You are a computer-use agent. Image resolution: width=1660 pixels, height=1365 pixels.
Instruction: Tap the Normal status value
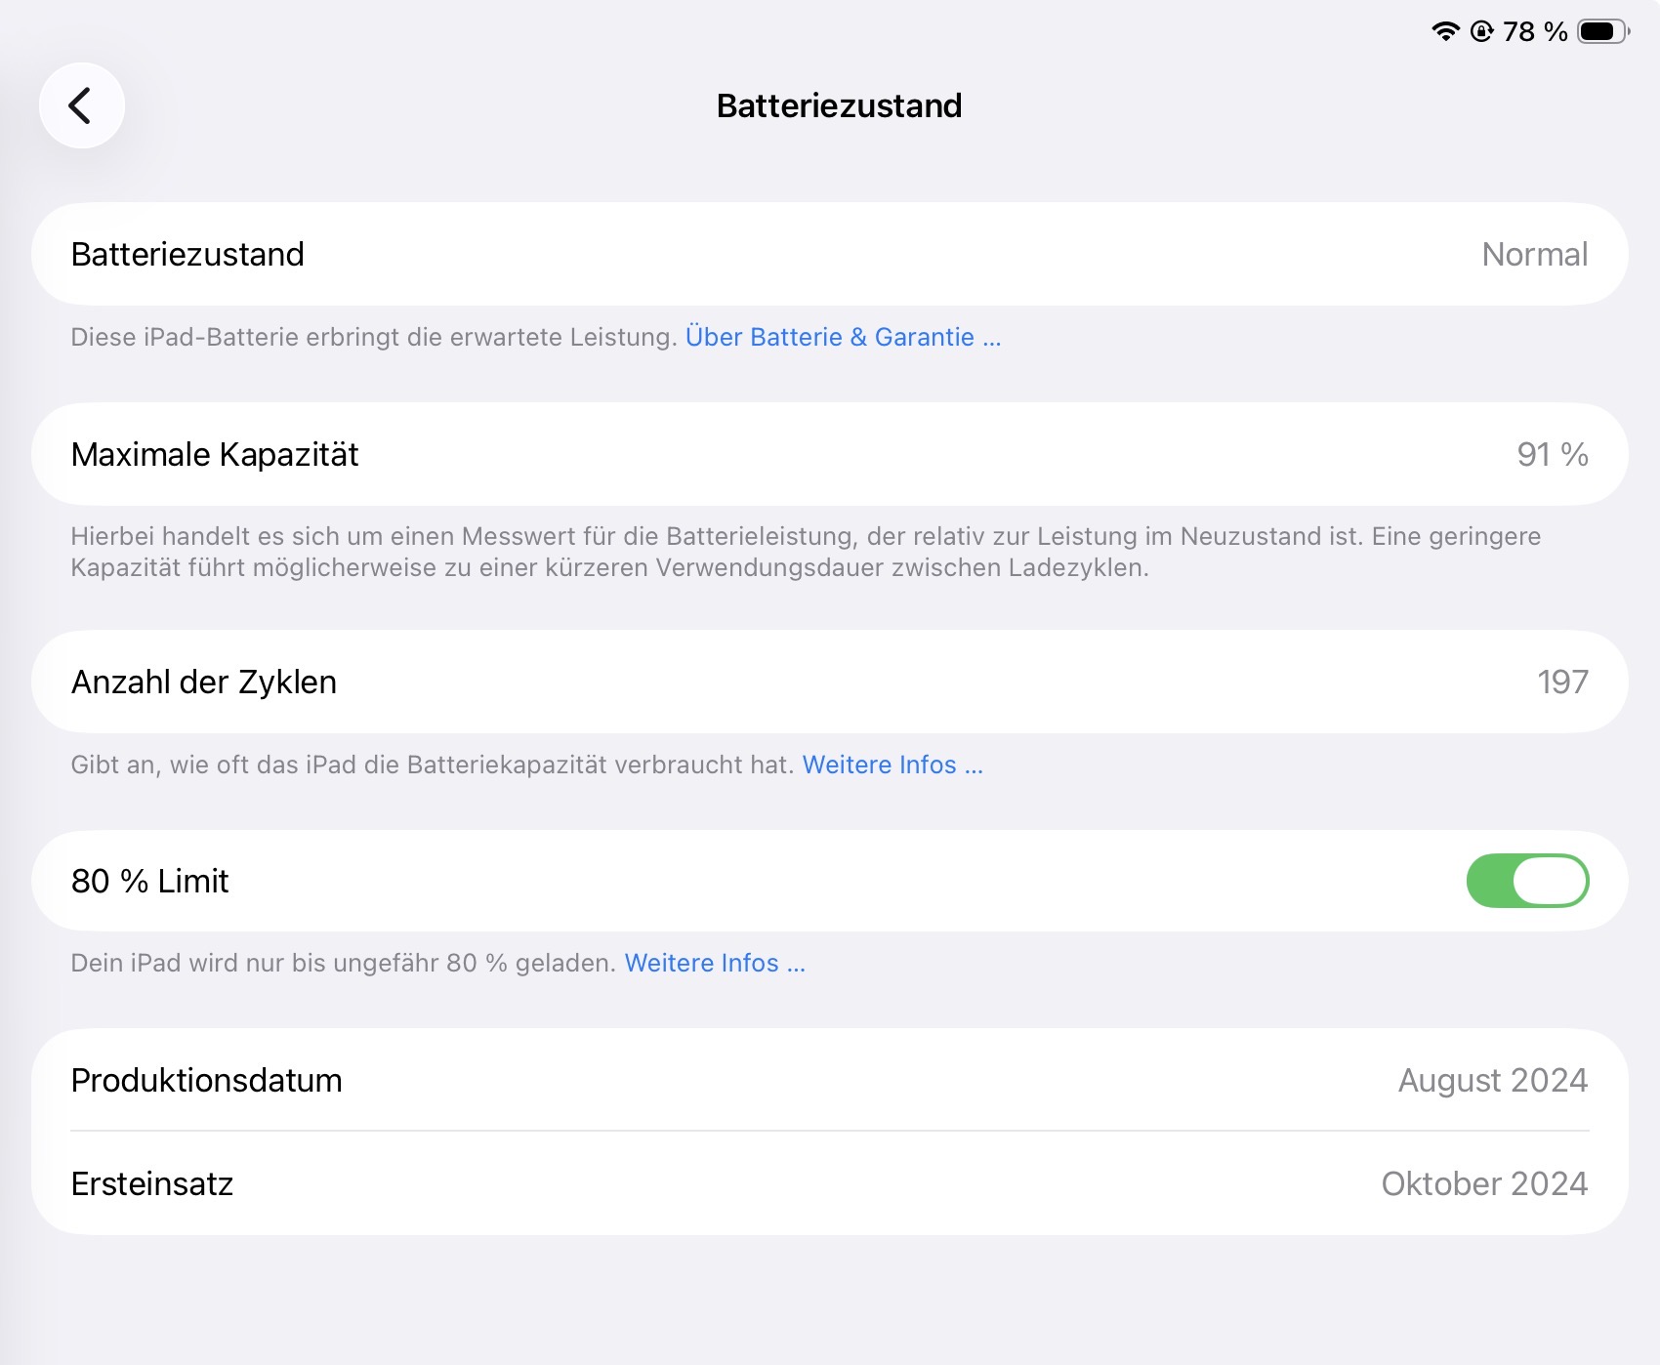pos(1534,254)
